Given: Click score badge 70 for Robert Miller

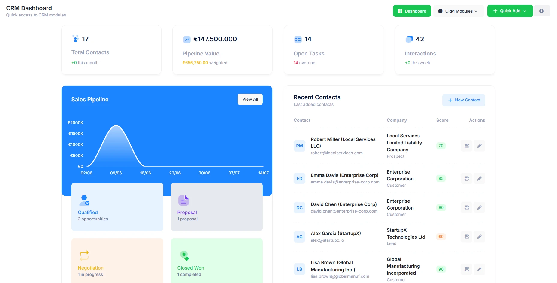Looking at the screenshot, I should coord(441,146).
